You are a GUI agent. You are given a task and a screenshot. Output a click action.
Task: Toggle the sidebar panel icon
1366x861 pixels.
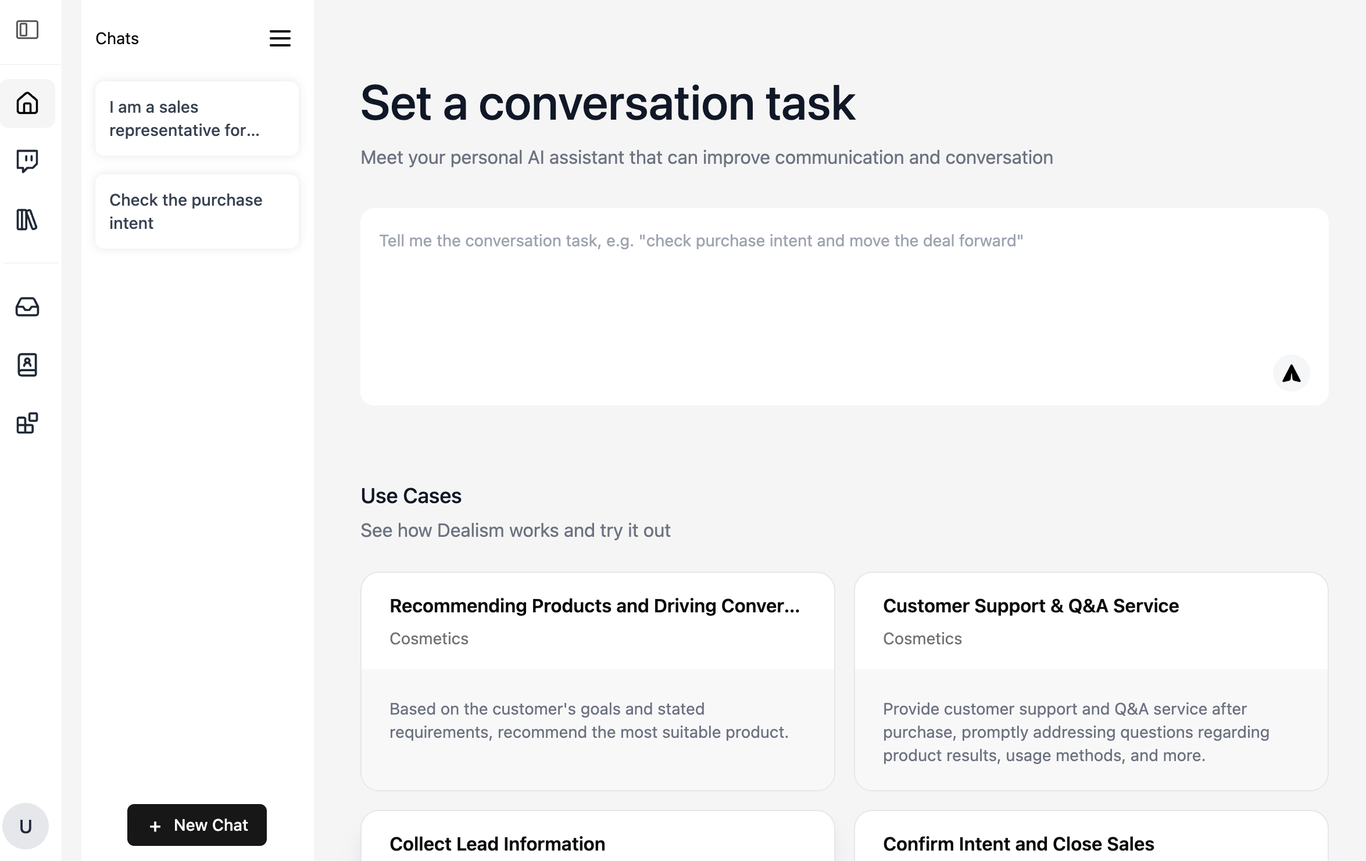point(27,30)
